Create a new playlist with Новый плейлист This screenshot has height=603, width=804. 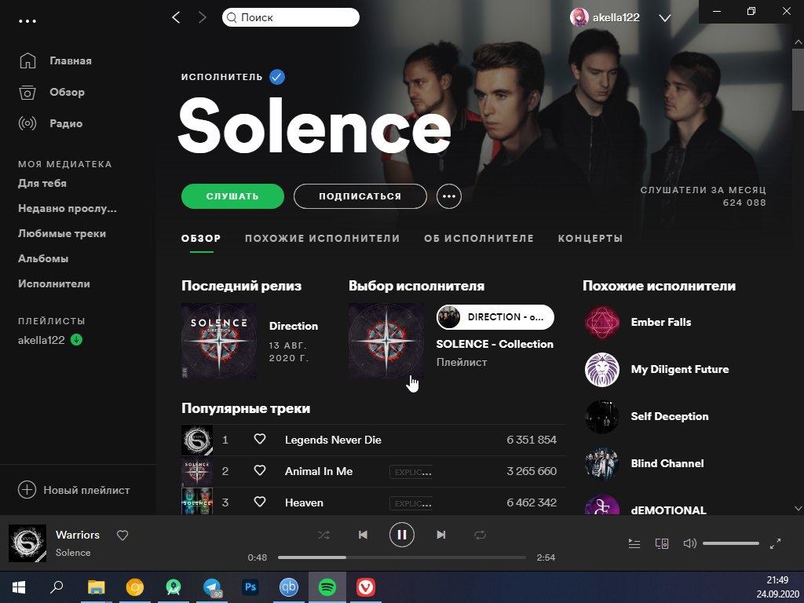pyautogui.click(x=74, y=490)
